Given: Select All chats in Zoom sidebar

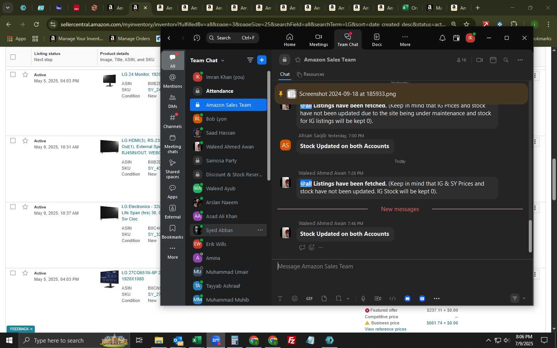Looking at the screenshot, I should coord(173,61).
